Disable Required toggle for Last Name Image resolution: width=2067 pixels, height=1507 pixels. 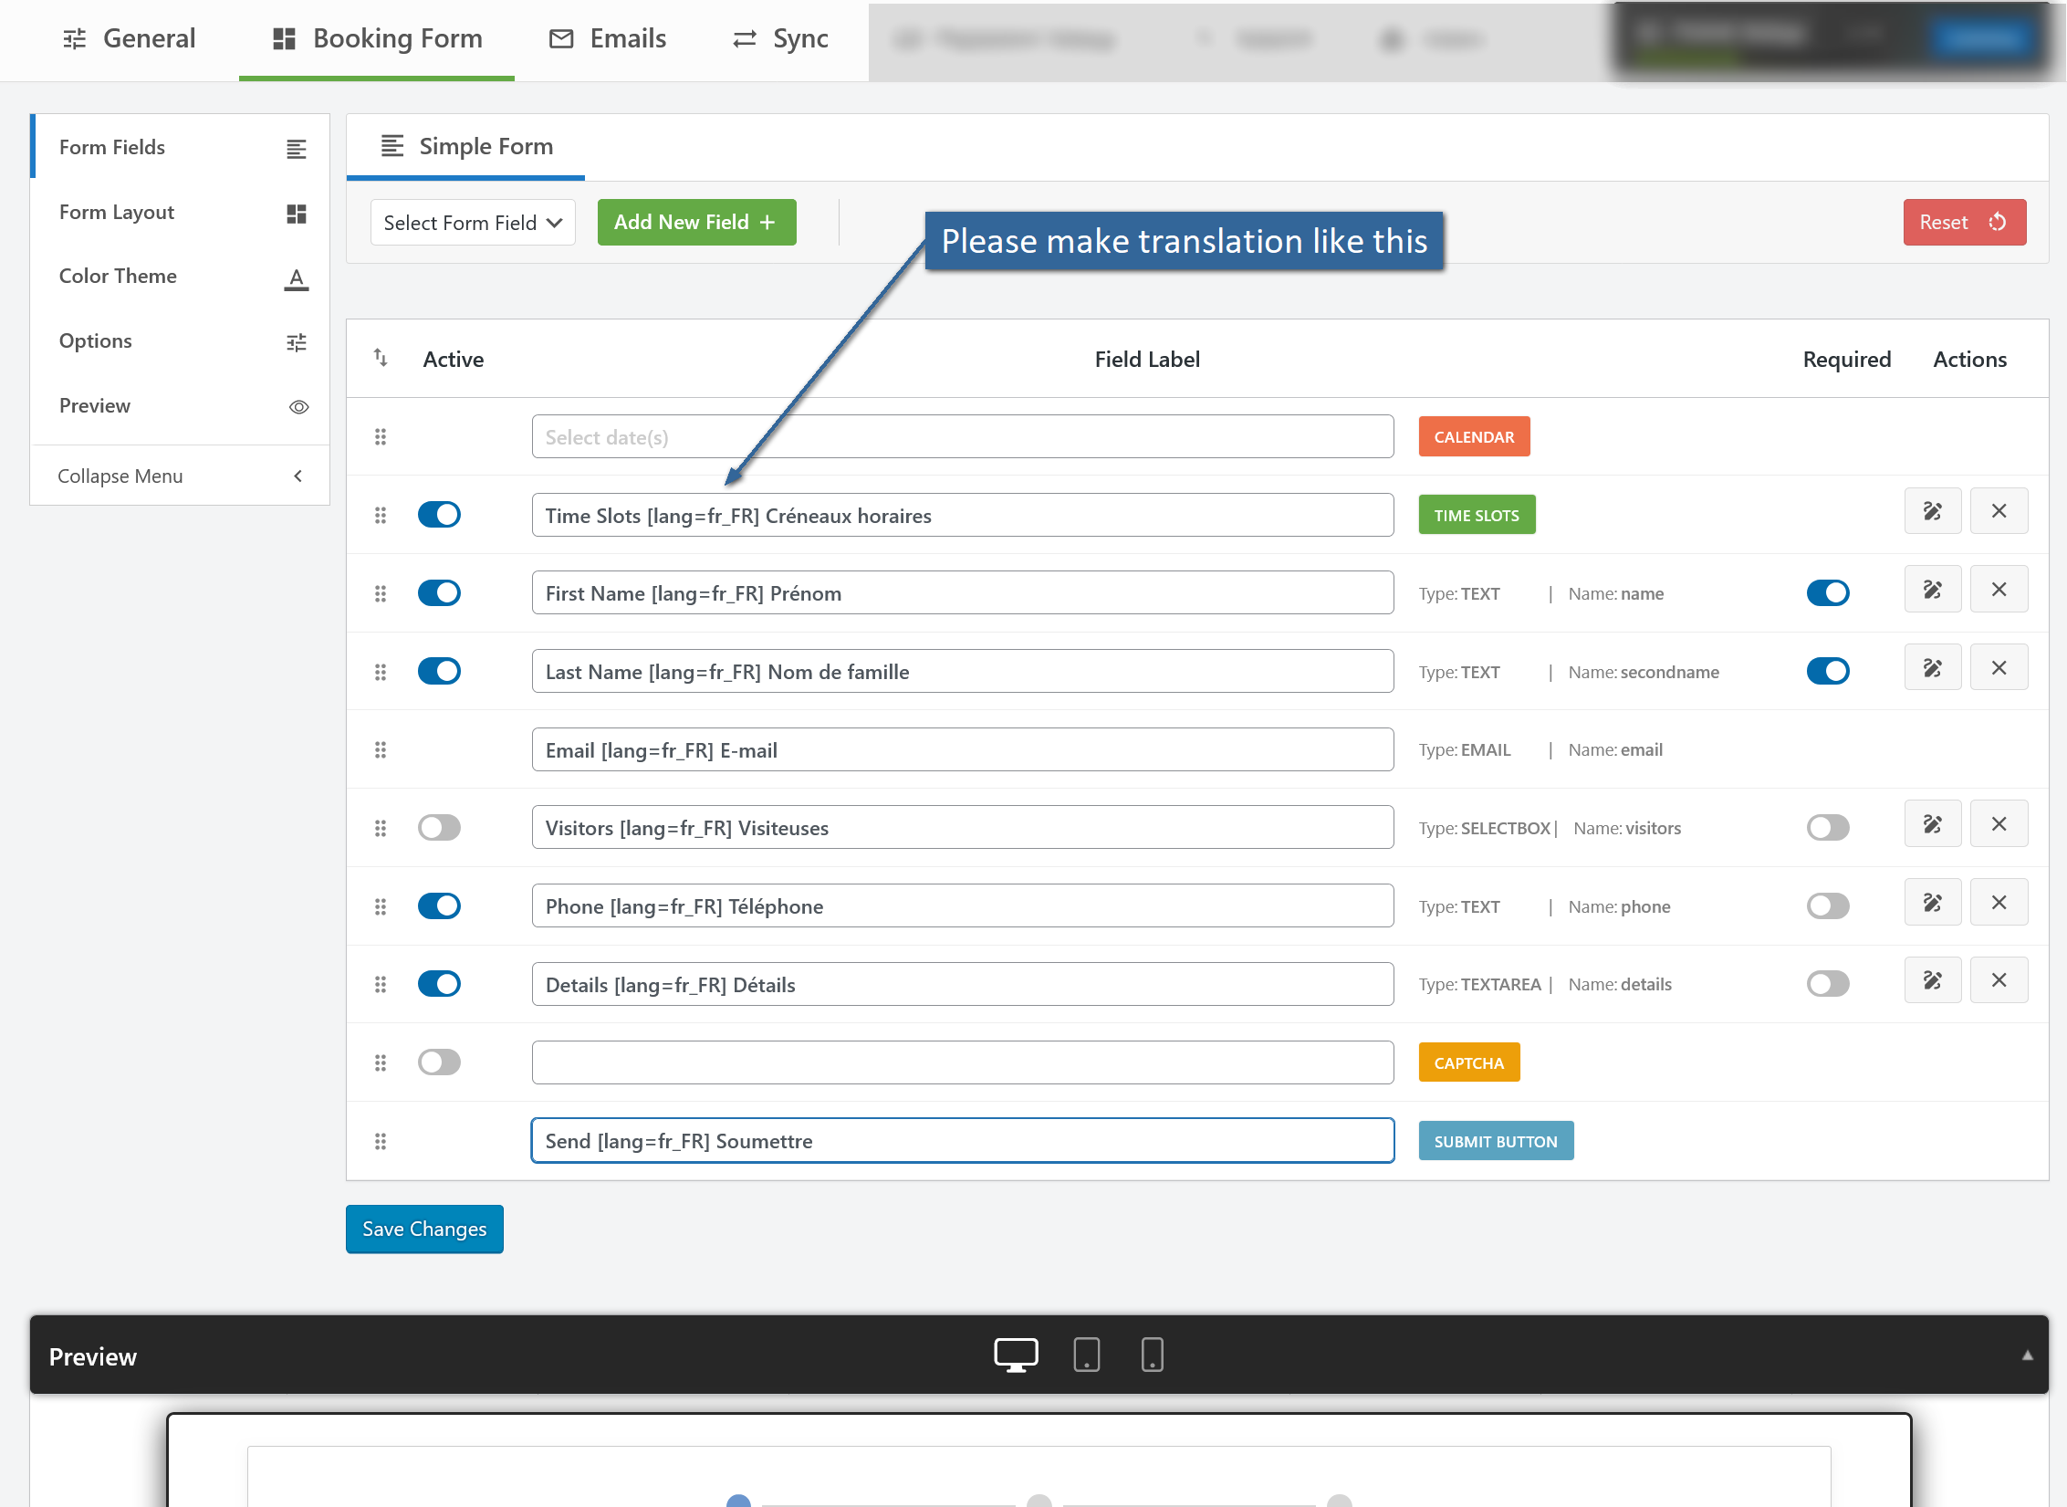pos(1827,672)
